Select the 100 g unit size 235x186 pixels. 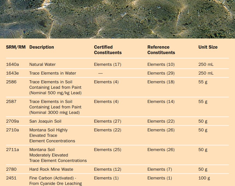(204, 178)
